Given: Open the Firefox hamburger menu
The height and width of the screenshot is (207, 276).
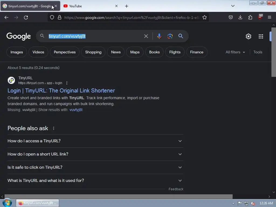Looking at the screenshot, I should (270, 17).
